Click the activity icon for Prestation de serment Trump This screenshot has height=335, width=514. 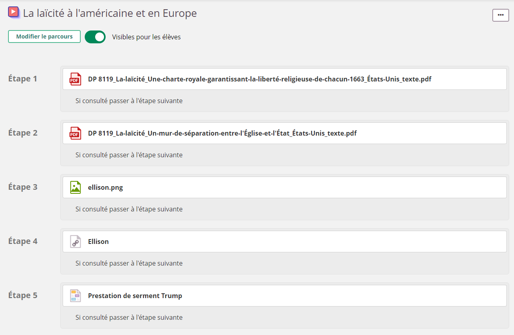click(x=75, y=296)
